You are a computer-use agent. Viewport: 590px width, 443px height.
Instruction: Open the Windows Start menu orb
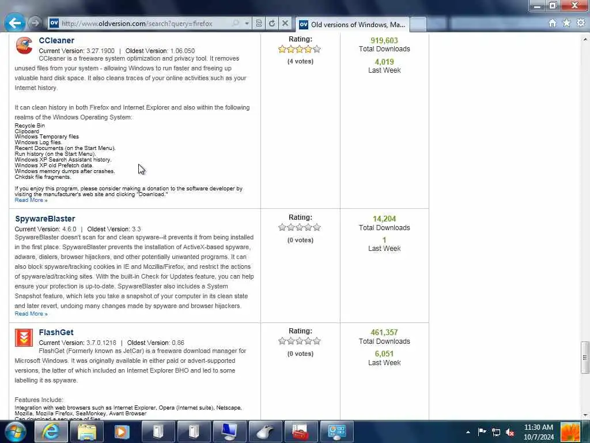tap(14, 431)
